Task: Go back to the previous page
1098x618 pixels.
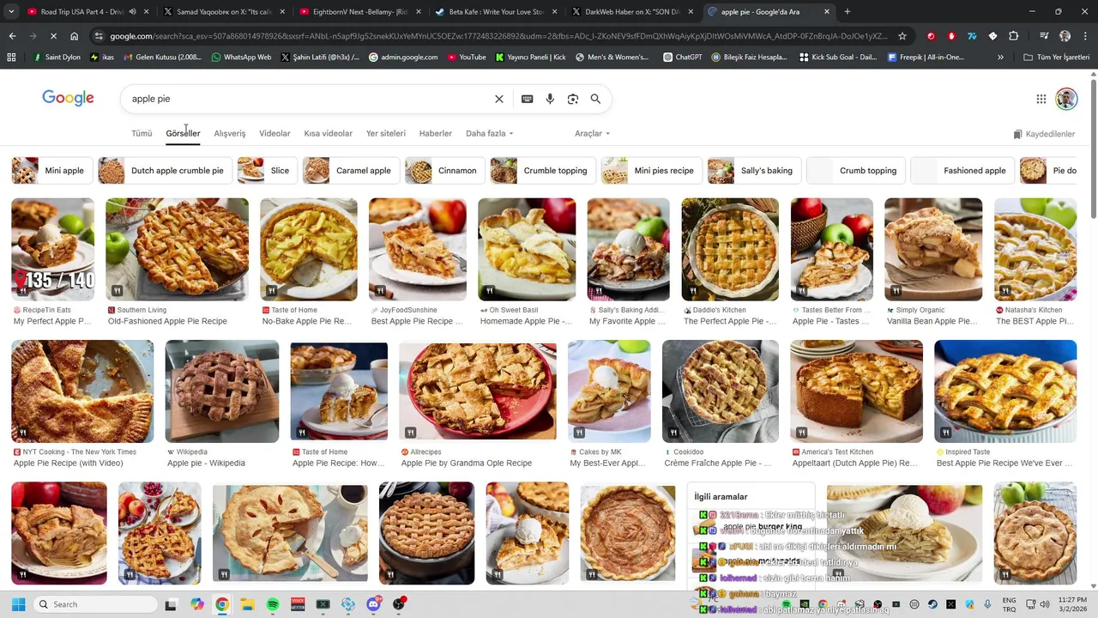Action: [12, 36]
